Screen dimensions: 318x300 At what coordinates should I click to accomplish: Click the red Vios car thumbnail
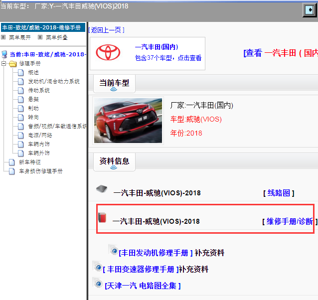[x=128, y=121]
